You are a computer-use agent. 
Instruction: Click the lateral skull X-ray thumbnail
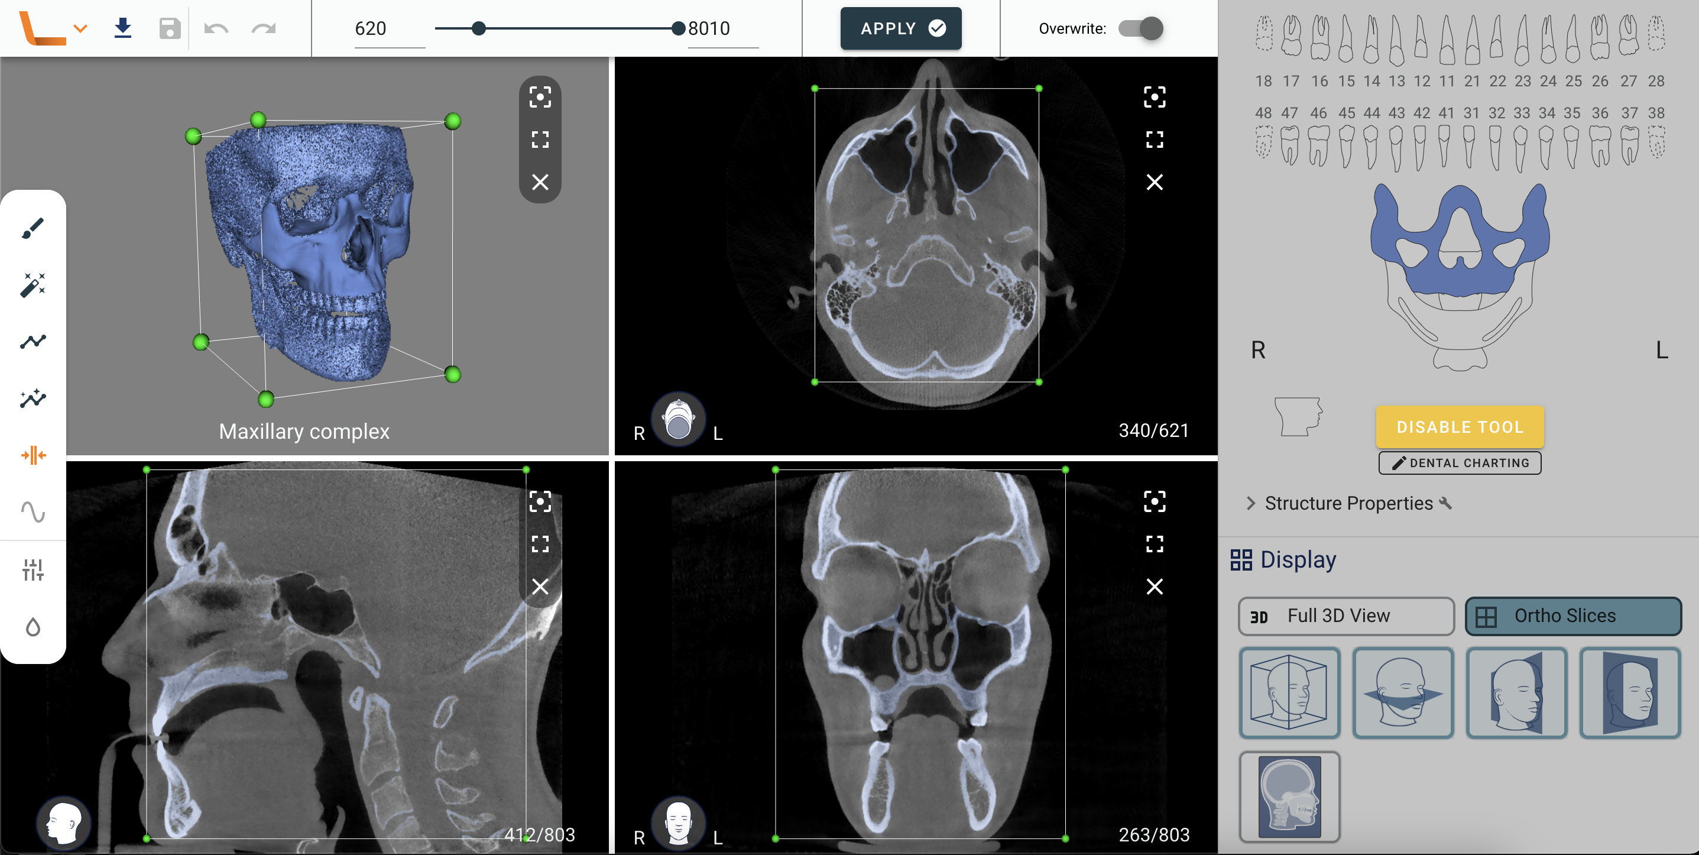pos(1289,796)
